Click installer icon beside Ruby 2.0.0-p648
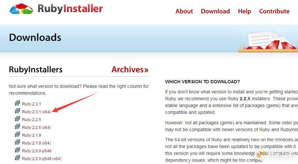298x164 pixels. (x=17, y=150)
